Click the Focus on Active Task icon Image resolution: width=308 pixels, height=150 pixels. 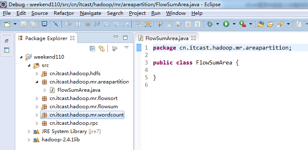115,48
